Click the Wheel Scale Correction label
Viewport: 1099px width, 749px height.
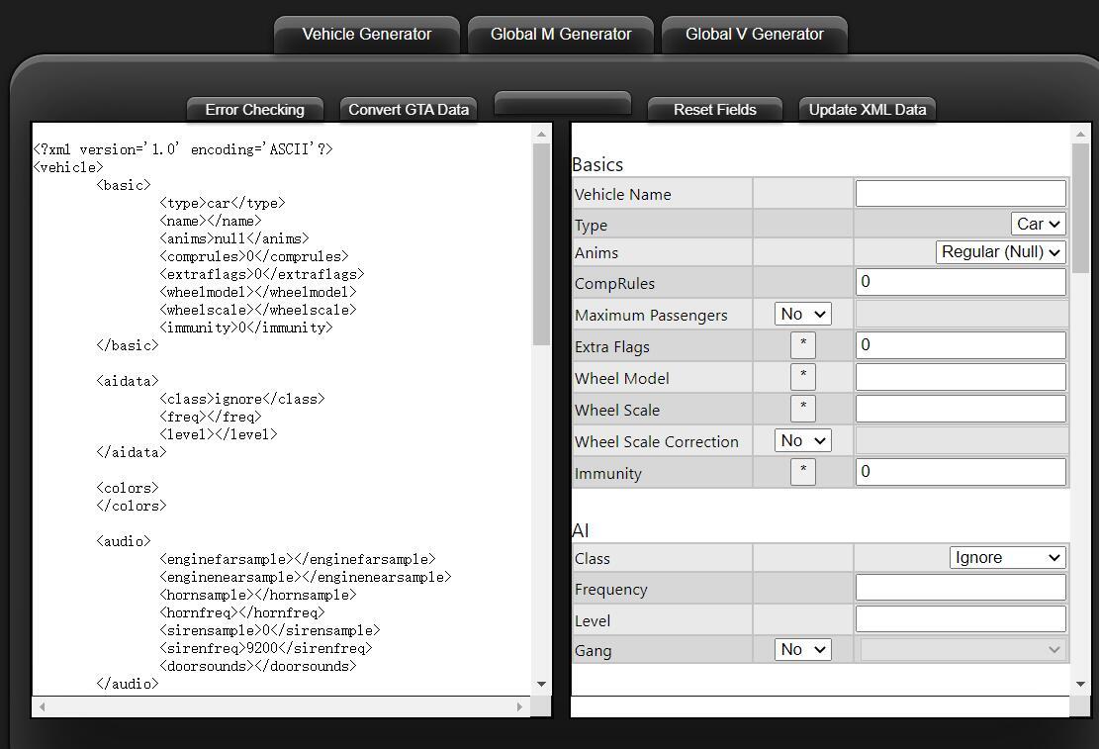[x=657, y=442]
